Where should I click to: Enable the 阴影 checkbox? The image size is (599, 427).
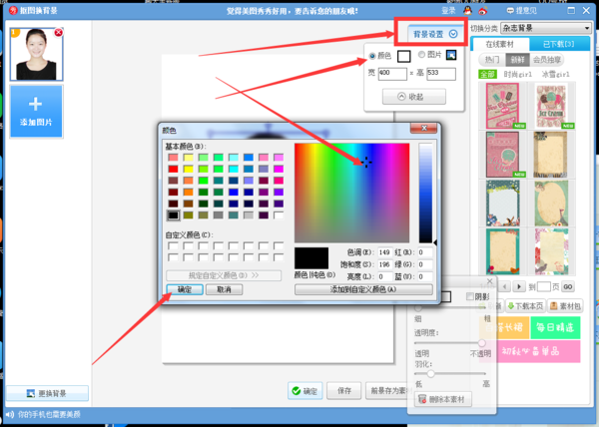tap(470, 296)
